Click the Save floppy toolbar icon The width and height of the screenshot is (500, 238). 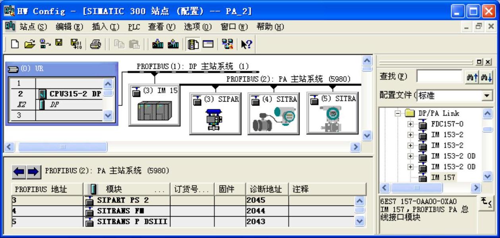pyautogui.click(x=59, y=44)
